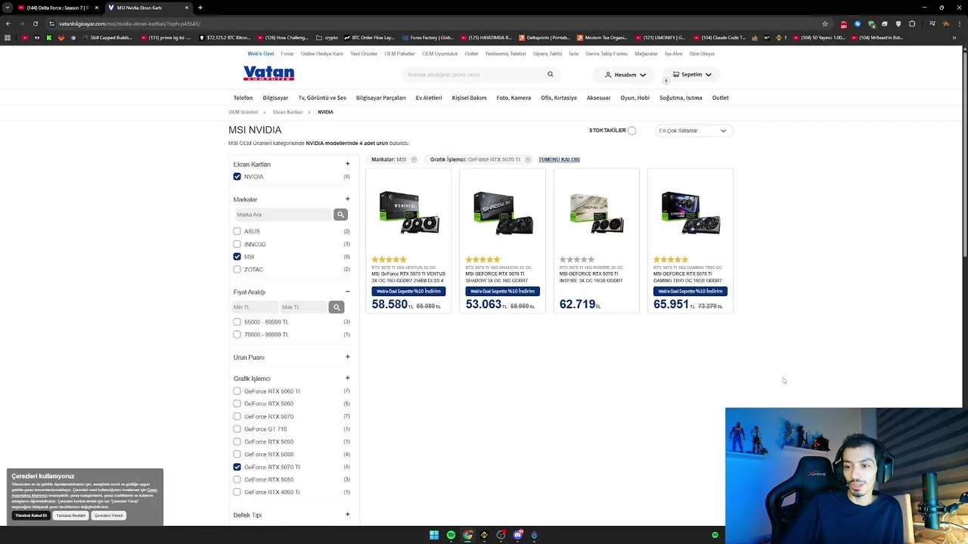Open the Claude Code bookmark
968x544 pixels.
point(719,37)
